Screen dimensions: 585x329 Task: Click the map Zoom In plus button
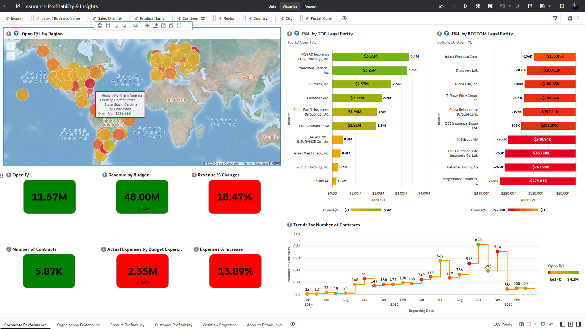(x=11, y=46)
